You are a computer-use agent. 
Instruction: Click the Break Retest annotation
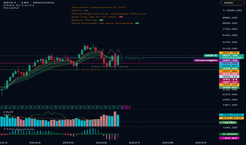pyautogui.click(x=91, y=69)
